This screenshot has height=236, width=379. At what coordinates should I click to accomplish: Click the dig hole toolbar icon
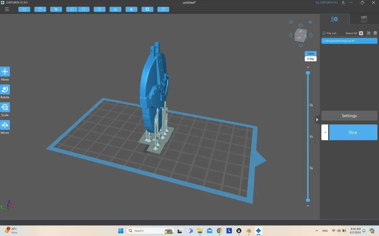pyautogui.click(x=147, y=9)
